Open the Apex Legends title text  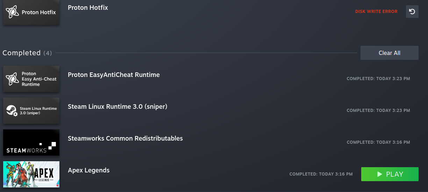click(x=89, y=171)
